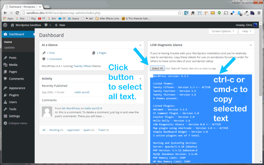Click the Home submenu item

(x=8, y=42)
